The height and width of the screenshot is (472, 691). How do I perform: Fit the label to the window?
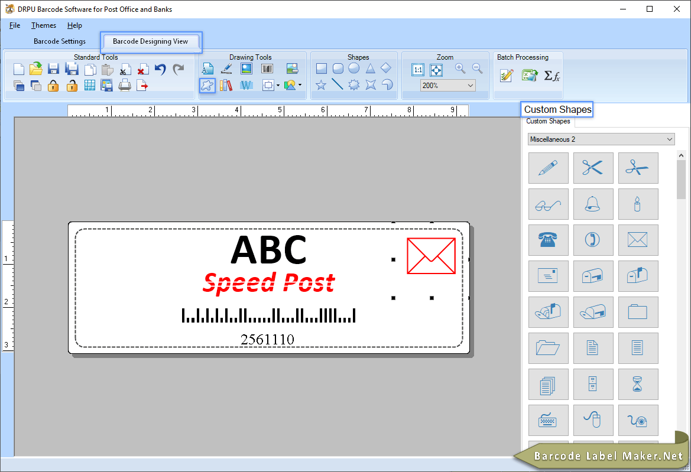pyautogui.click(x=436, y=70)
